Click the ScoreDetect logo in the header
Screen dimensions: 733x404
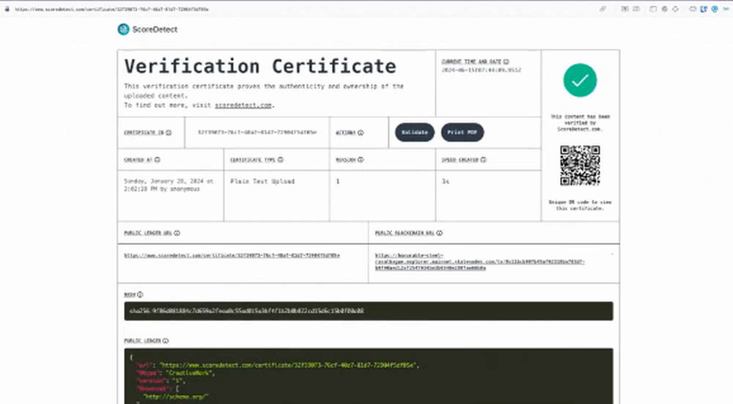(x=147, y=29)
